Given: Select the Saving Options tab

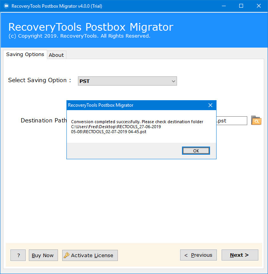Looking at the screenshot, I should coord(25,54).
